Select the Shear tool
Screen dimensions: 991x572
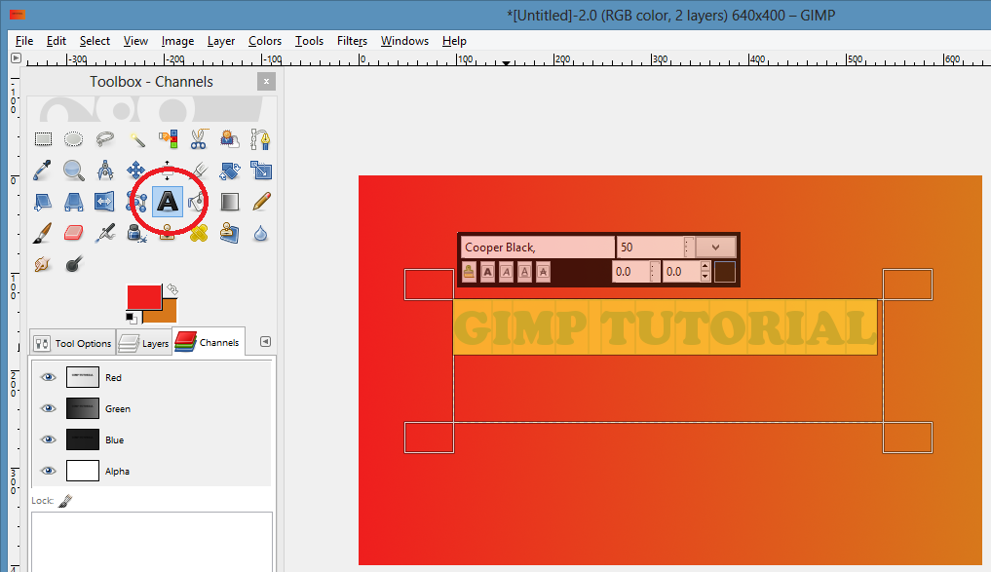click(x=43, y=202)
